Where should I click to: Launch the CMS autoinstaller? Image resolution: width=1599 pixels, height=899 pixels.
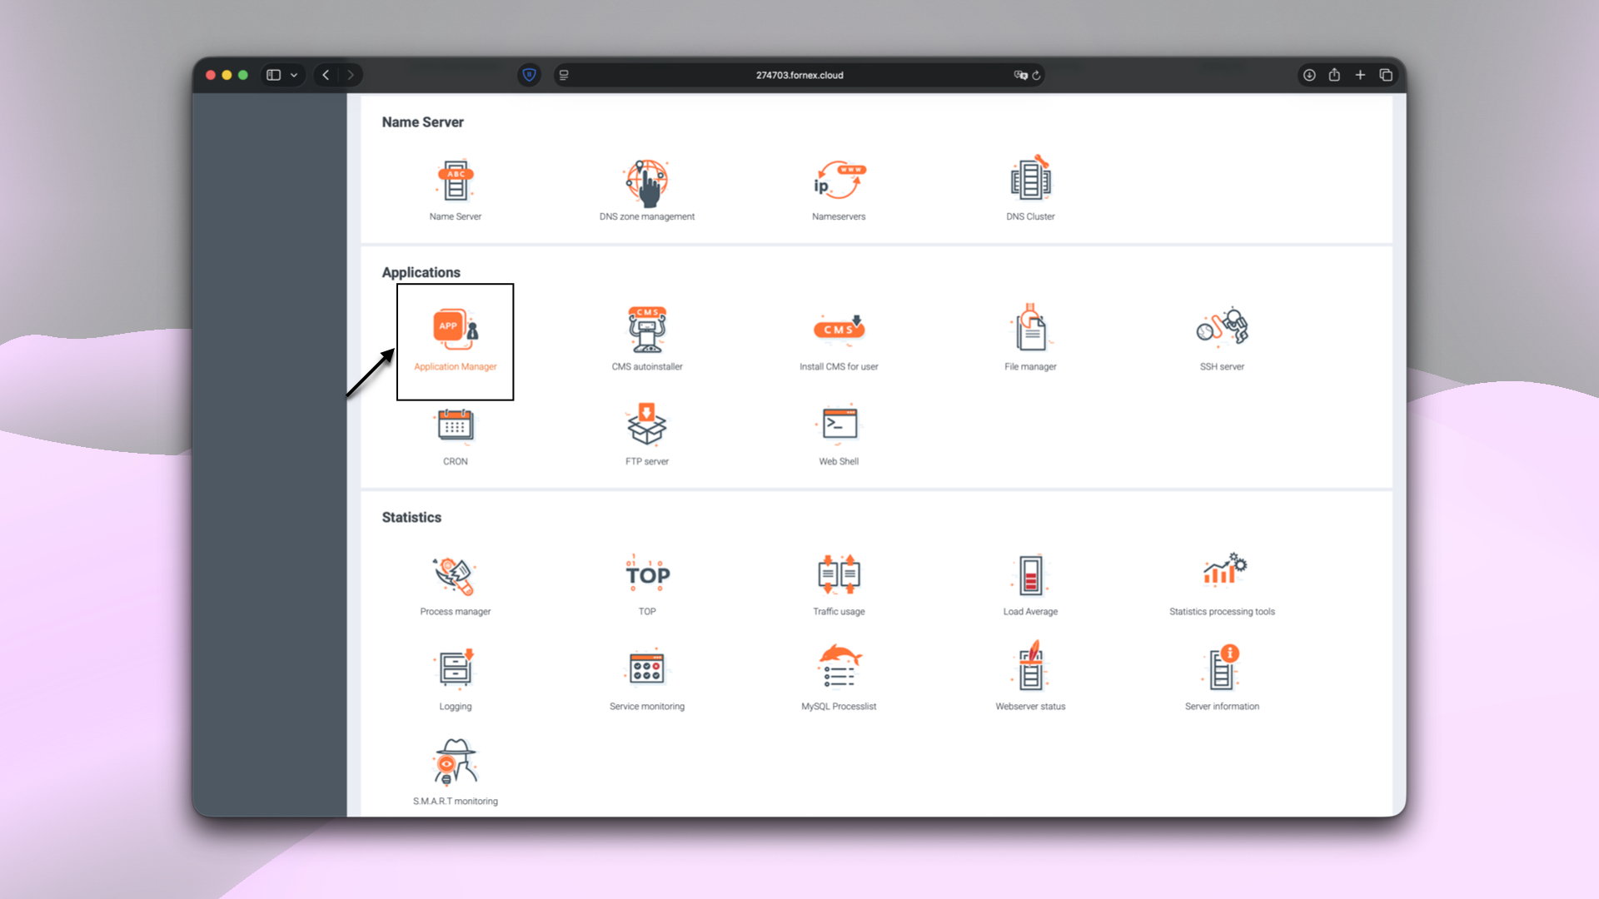click(647, 337)
